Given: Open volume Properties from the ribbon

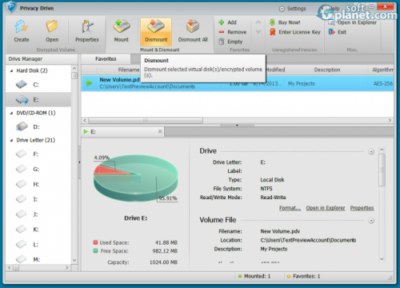Looking at the screenshot, I should pos(87,31).
